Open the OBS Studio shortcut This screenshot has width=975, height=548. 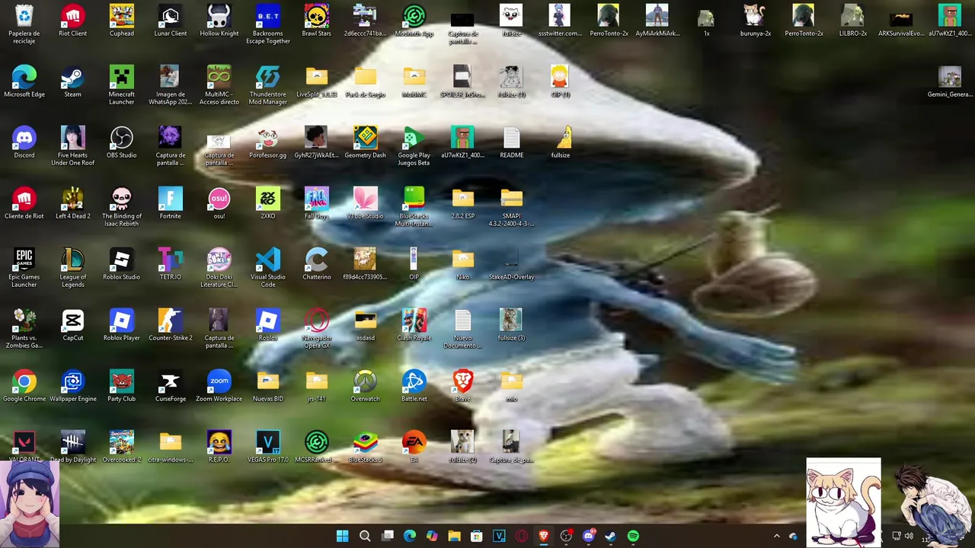pyautogui.click(x=121, y=142)
